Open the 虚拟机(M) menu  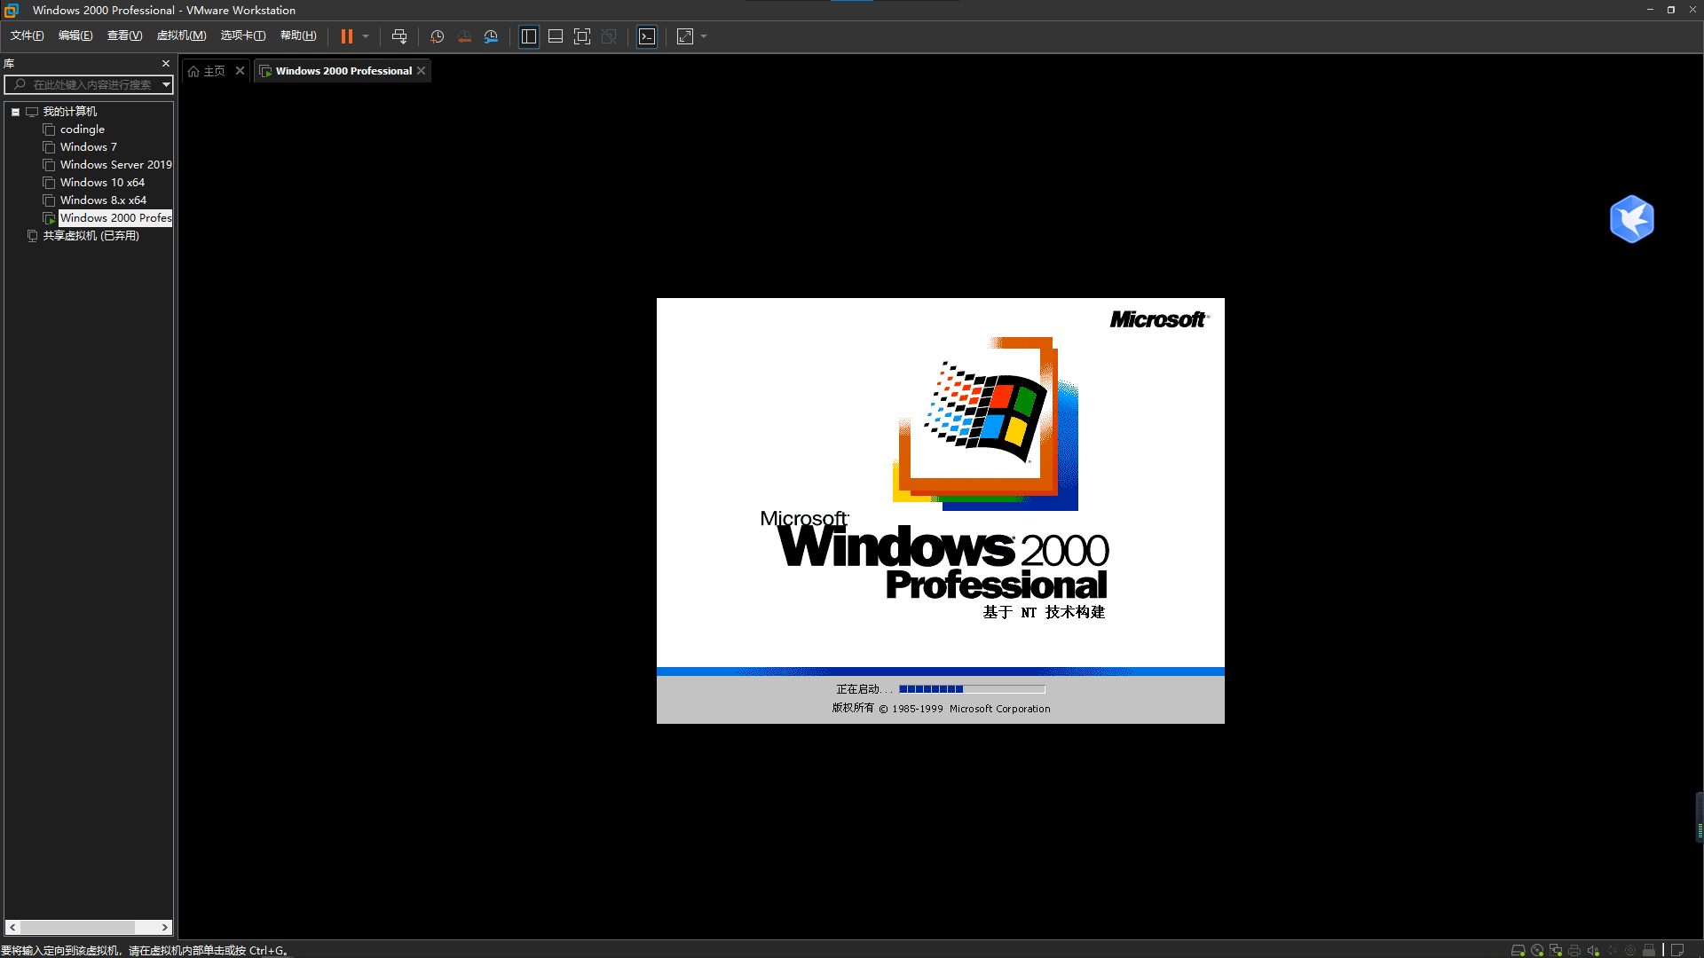pos(181,35)
